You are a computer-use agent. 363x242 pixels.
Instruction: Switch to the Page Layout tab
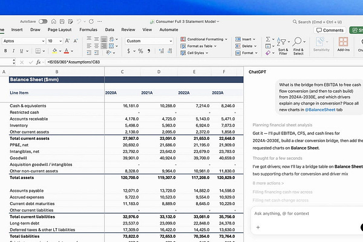click(60, 29)
